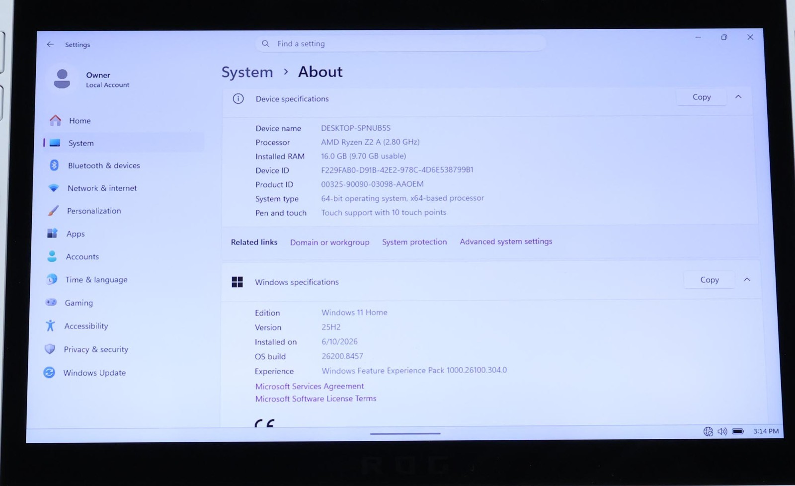Click the Installed RAM value 16.0 GB
This screenshot has height=486, width=795.
point(363,156)
